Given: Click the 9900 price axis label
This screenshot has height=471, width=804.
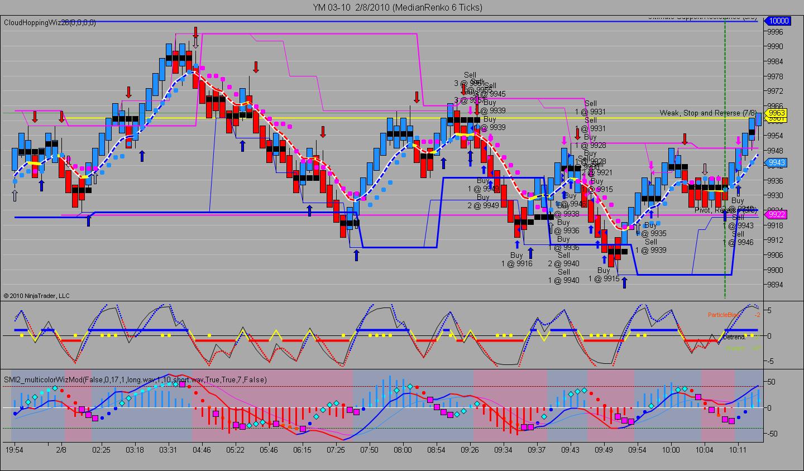Looking at the screenshot, I should (x=775, y=270).
